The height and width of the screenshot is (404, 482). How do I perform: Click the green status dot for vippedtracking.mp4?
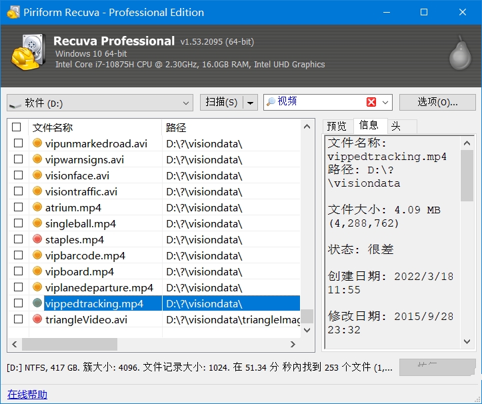pyautogui.click(x=37, y=303)
